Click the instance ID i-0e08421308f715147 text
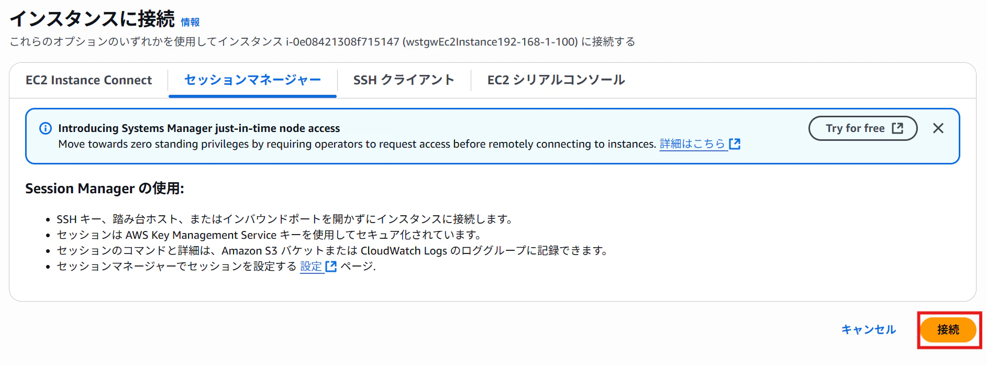The image size is (987, 365). 342,42
